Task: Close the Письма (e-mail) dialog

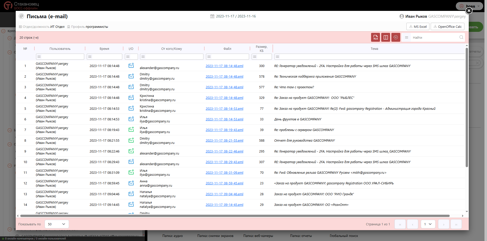Action: click(469, 11)
